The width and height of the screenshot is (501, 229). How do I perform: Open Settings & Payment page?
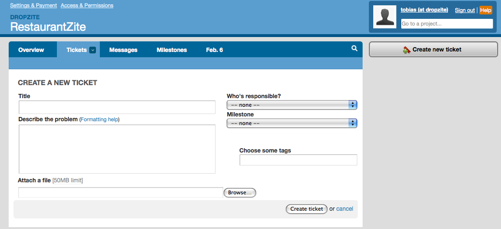(33, 6)
